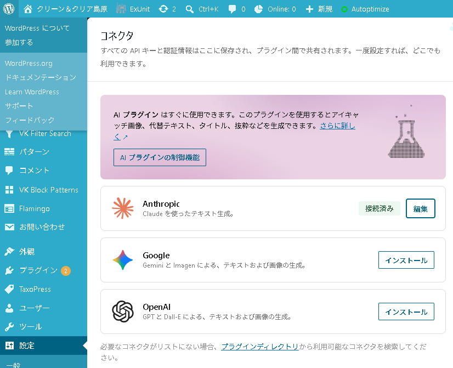The width and height of the screenshot is (453, 368).
Task: Click the AI プラグインの制御機能 button
Action: click(160, 157)
